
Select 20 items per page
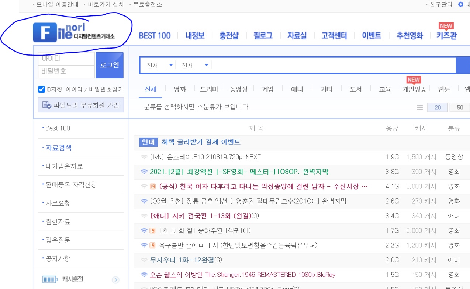[x=438, y=108]
